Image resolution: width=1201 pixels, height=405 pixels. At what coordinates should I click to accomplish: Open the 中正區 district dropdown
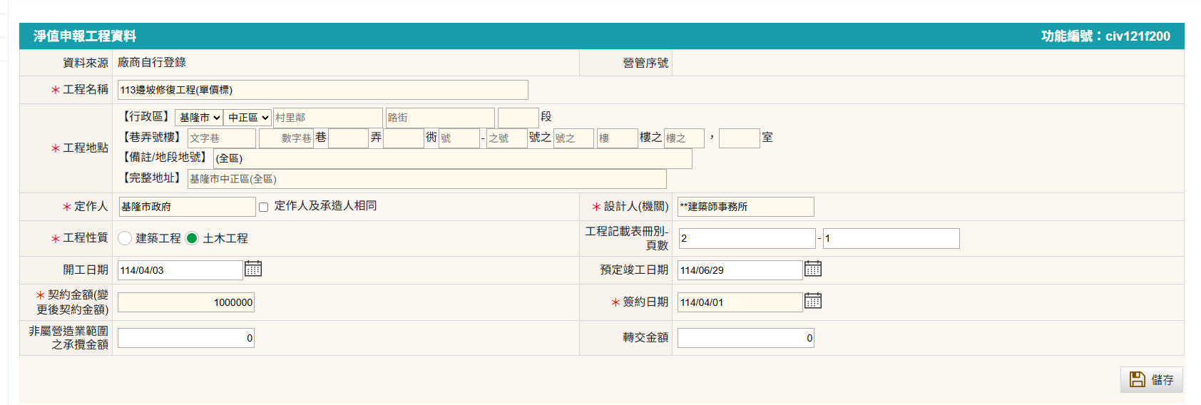[247, 118]
